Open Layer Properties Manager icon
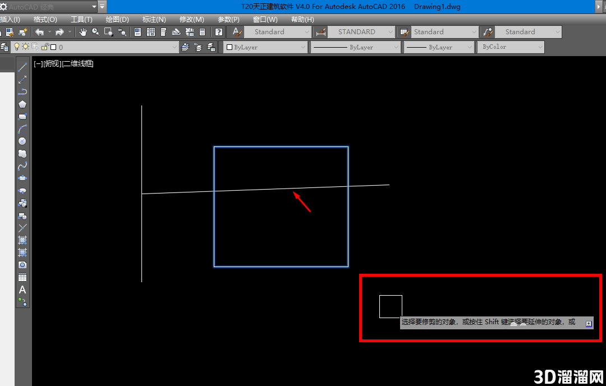 pyautogui.click(x=4, y=47)
